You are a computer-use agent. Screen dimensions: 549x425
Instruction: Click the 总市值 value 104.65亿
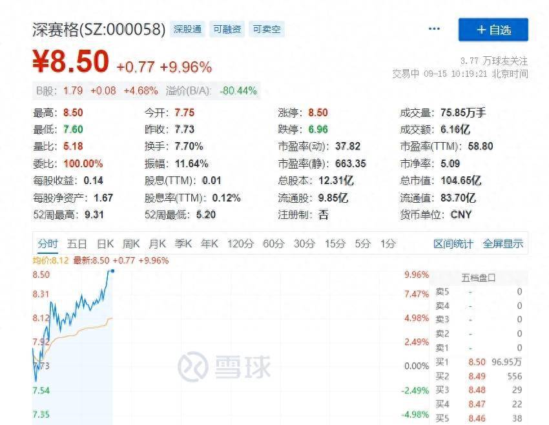461,181
